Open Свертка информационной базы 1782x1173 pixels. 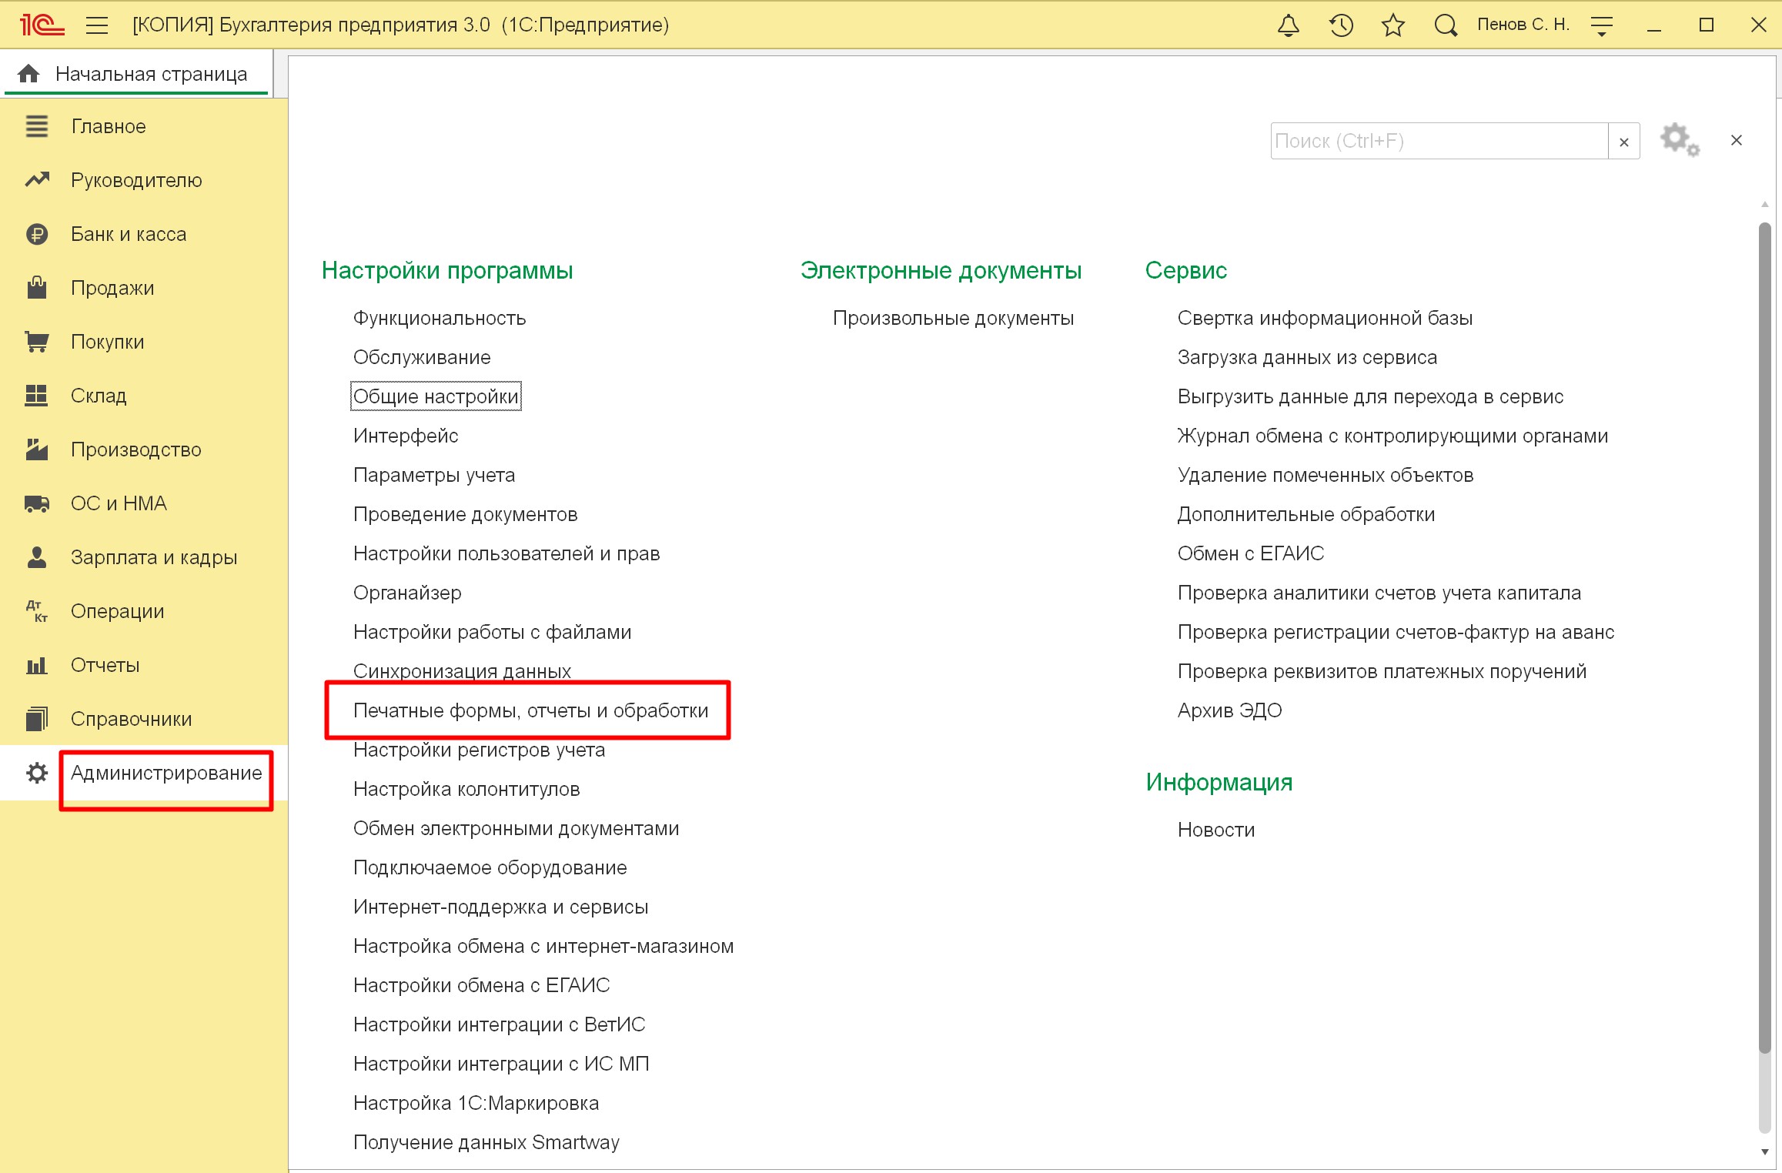[x=1325, y=318]
